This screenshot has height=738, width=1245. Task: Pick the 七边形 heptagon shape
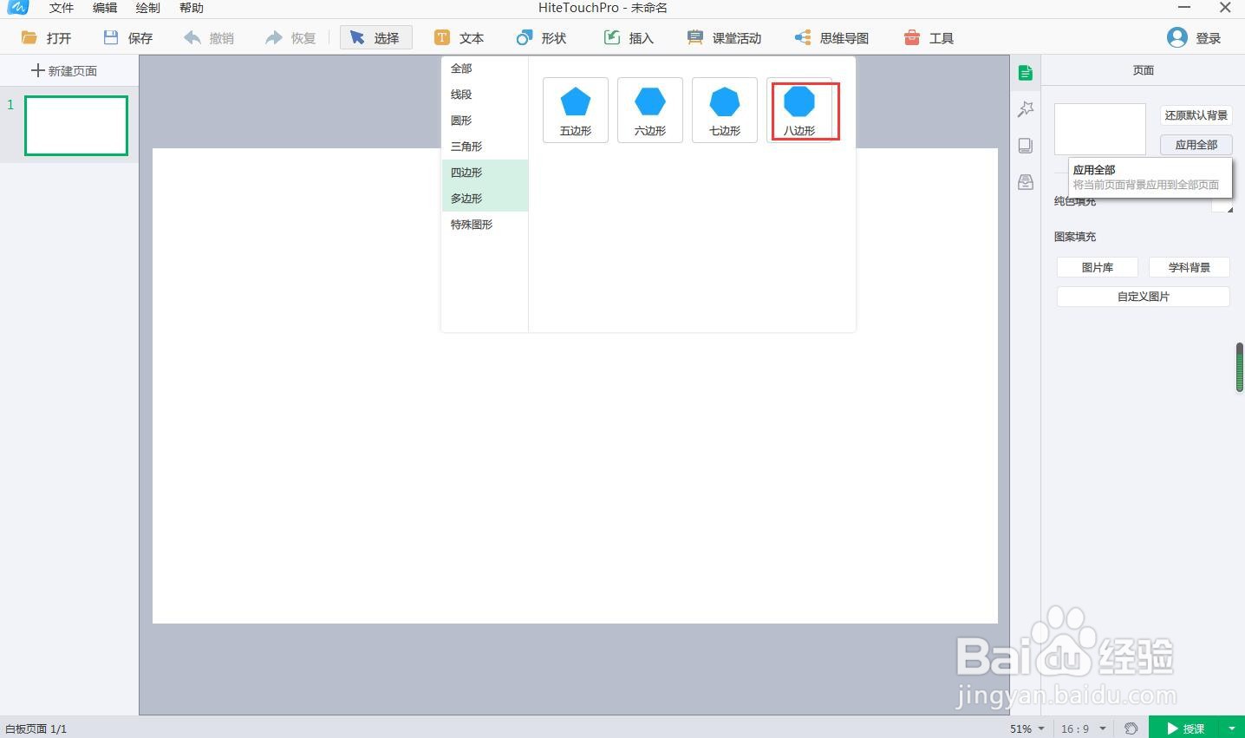[x=725, y=110]
